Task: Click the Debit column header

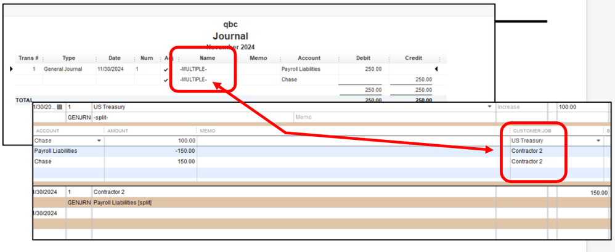Action: click(363, 58)
